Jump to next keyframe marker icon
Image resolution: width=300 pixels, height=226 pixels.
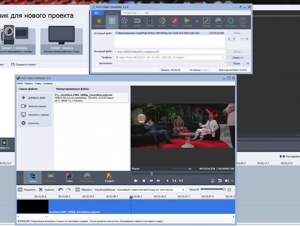tap(181, 181)
